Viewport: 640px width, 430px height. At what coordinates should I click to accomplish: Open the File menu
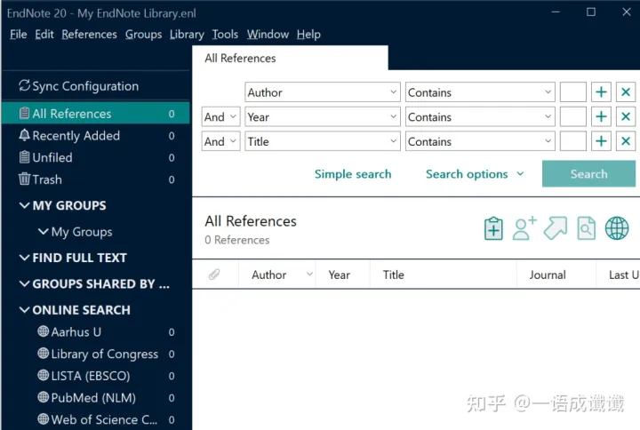19,35
